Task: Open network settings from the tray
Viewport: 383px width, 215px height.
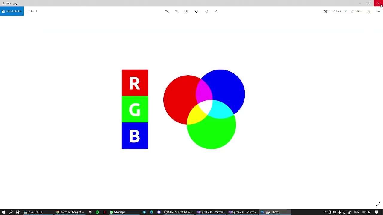Action: [x=344, y=212]
